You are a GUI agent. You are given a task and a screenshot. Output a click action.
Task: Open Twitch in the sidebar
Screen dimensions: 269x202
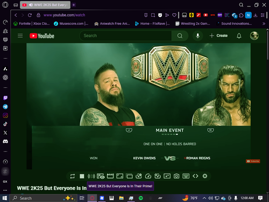(x=5, y=98)
